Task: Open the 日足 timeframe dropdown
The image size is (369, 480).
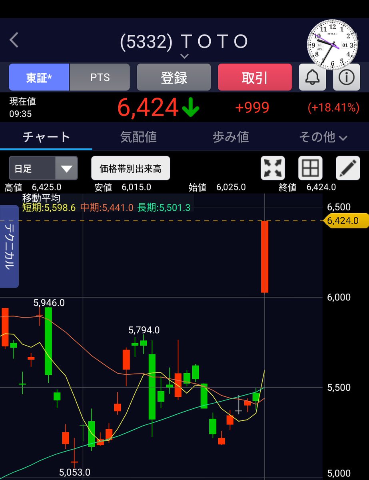Action: pyautogui.click(x=43, y=168)
